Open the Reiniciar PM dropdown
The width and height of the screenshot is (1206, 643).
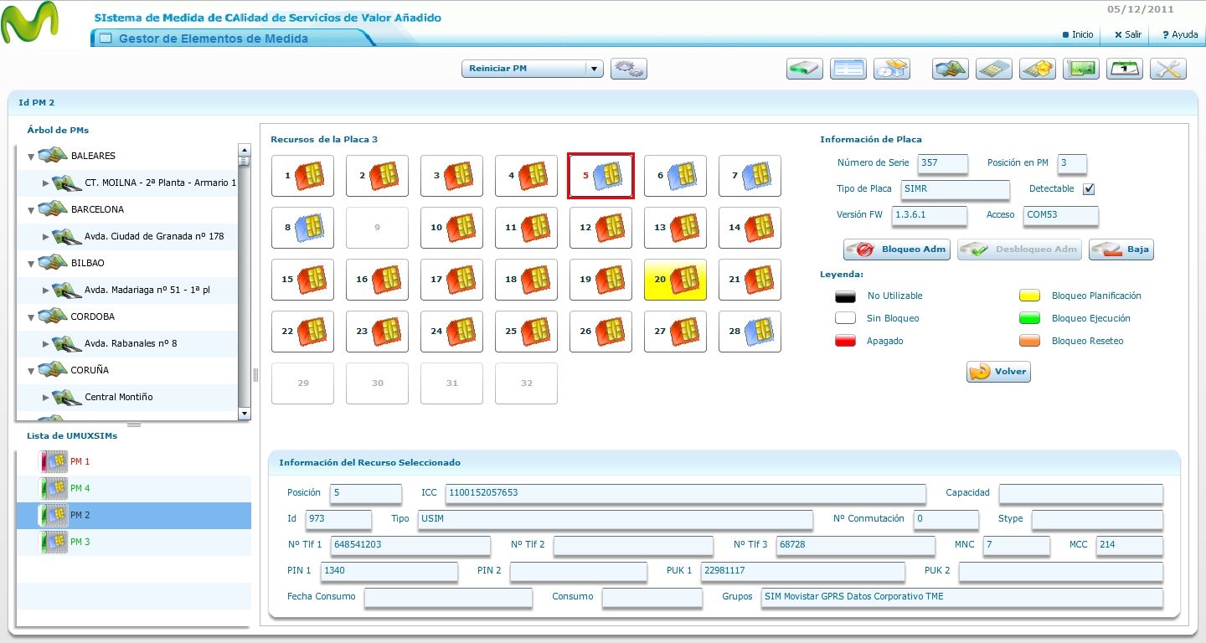[533, 69]
